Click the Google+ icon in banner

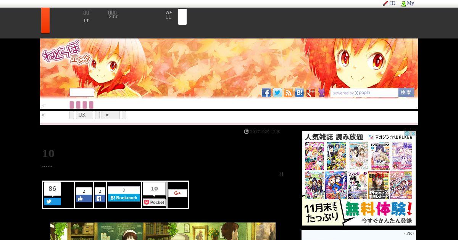[311, 93]
